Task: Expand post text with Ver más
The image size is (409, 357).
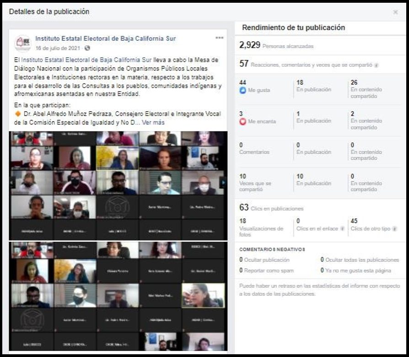Action: [153, 123]
